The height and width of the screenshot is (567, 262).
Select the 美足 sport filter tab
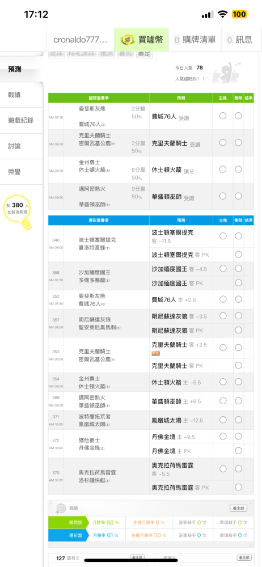[x=144, y=54]
